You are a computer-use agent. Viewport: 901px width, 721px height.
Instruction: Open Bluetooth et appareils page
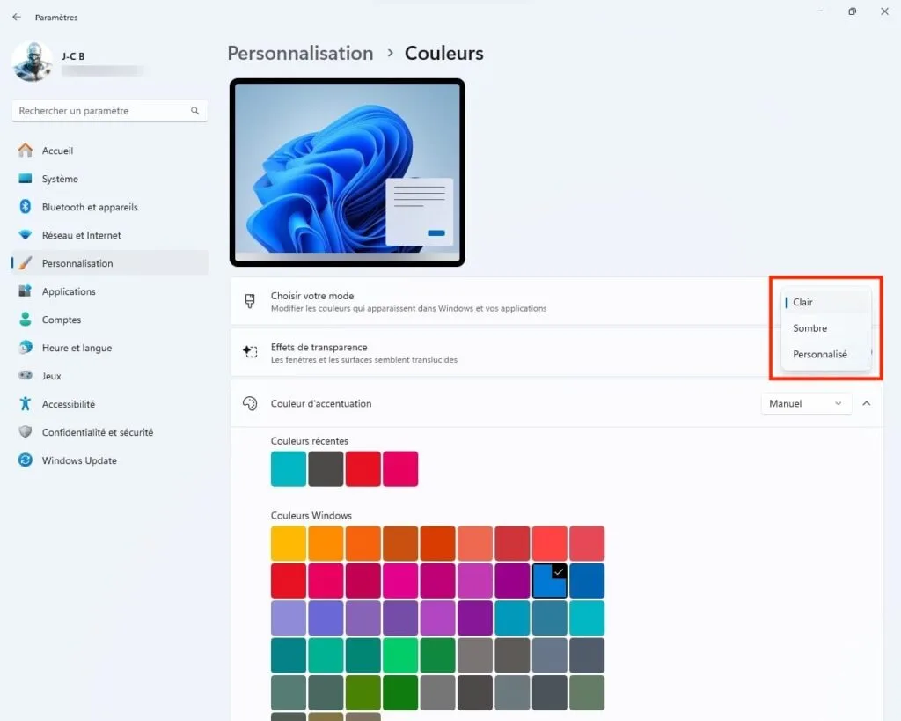click(x=109, y=206)
